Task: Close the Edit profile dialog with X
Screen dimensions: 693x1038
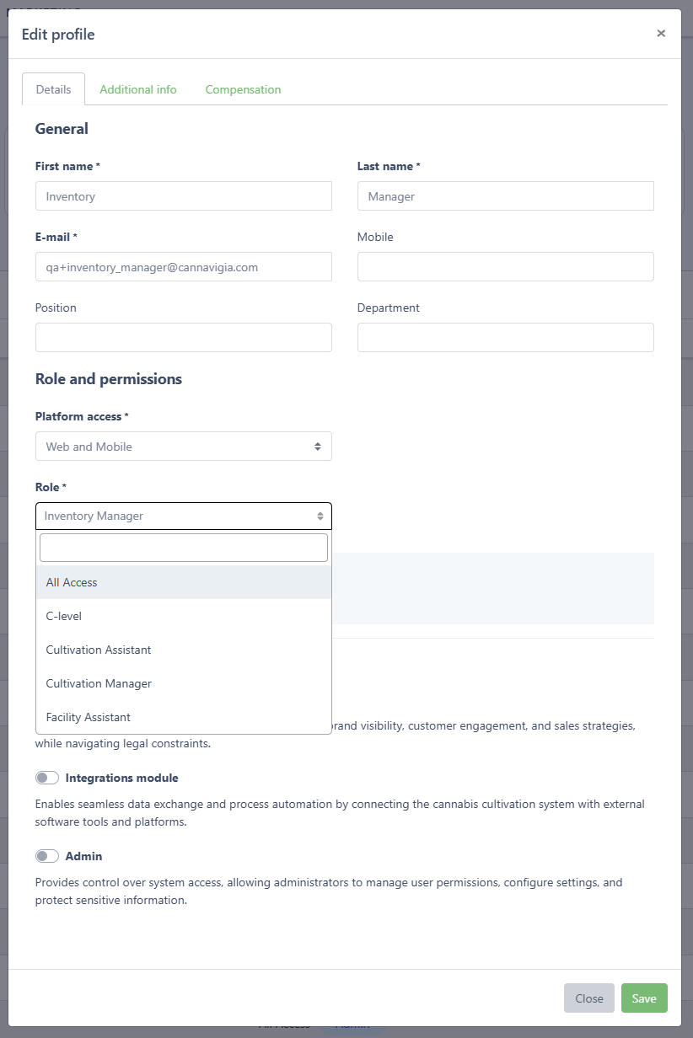Action: point(661,34)
